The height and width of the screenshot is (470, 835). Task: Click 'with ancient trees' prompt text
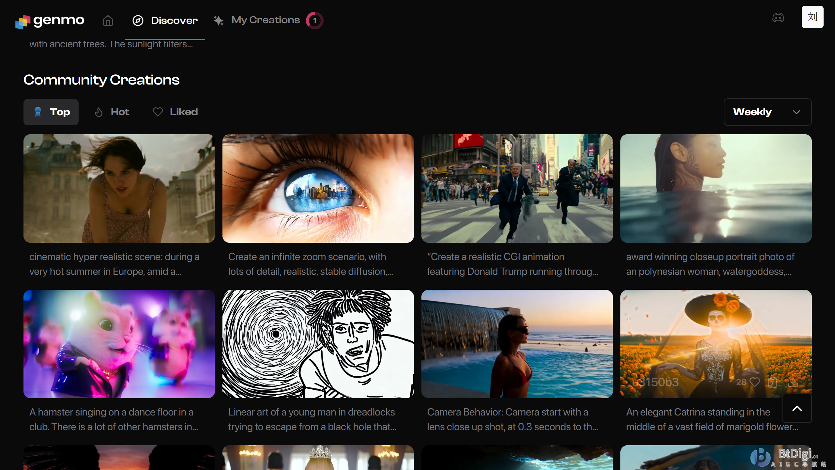tap(111, 44)
